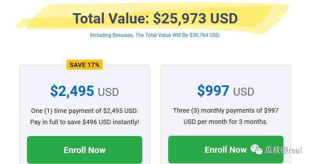Click Enroll Now under the $2,495 plan

point(84,150)
